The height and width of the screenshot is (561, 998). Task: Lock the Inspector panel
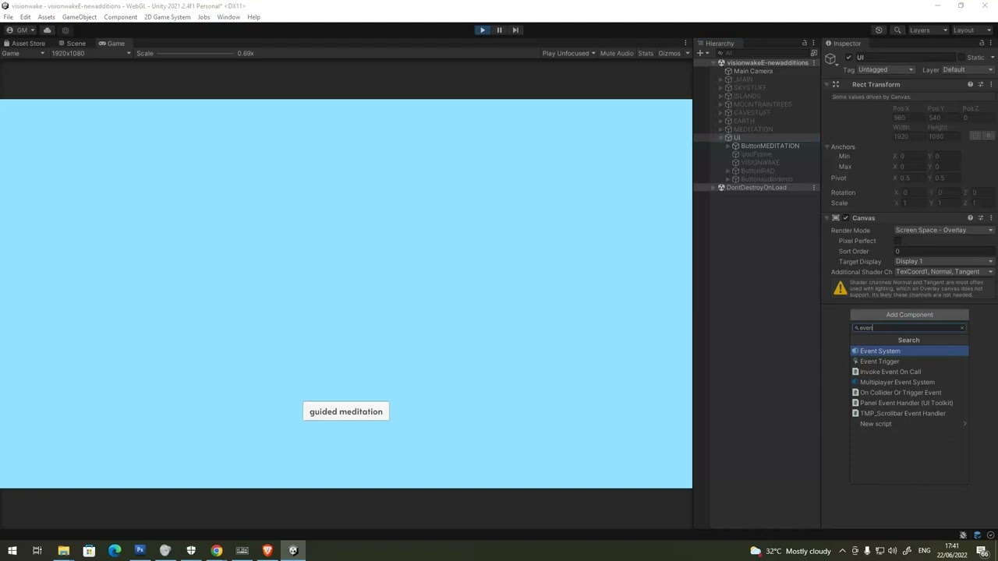coord(982,44)
